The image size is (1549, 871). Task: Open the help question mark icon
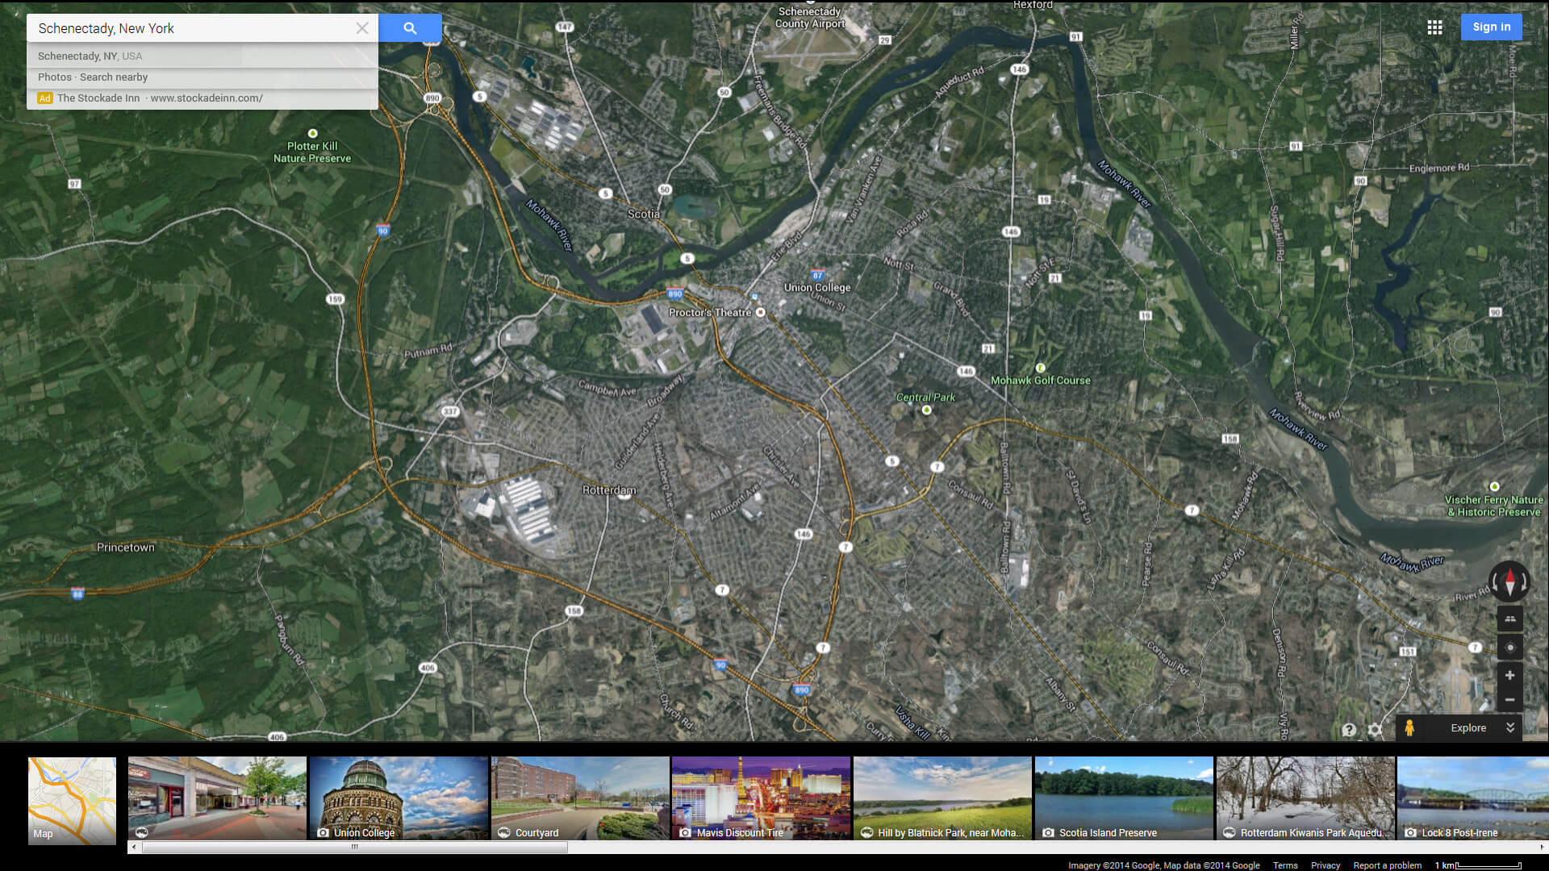(1349, 730)
